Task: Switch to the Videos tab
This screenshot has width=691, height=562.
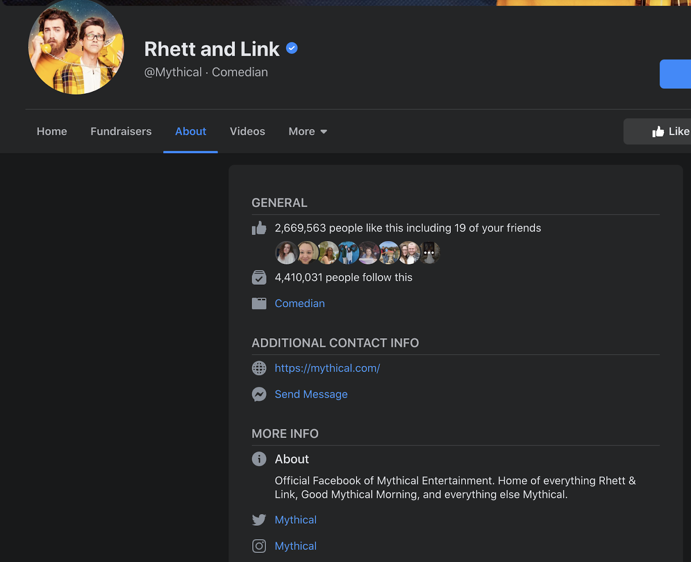Action: pos(247,131)
